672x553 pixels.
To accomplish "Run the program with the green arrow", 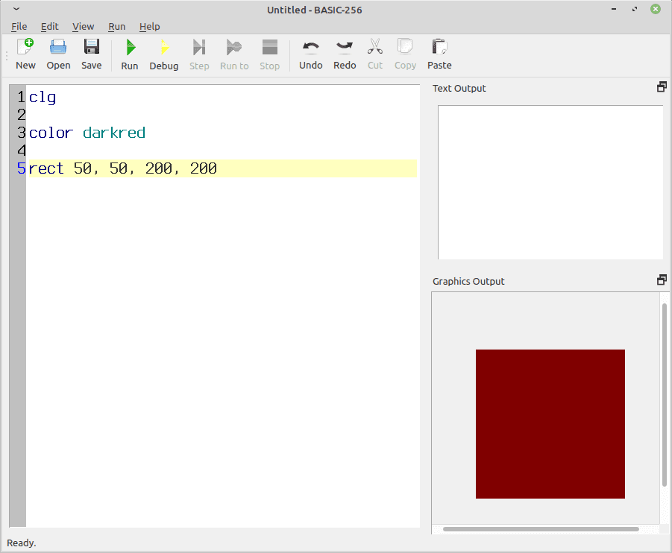I will (130, 48).
